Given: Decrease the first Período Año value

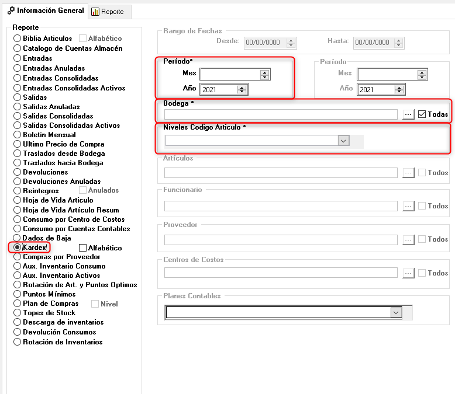Looking at the screenshot, I should [242, 92].
